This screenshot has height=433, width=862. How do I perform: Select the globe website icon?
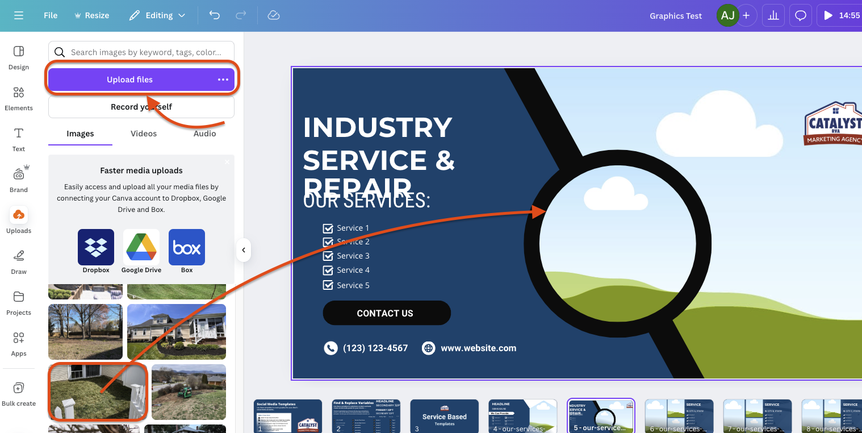point(429,348)
